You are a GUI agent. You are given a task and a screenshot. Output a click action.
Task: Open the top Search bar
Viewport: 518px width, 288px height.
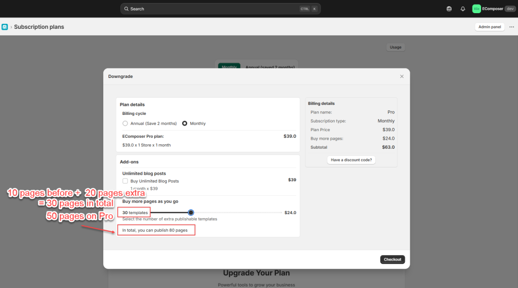coord(221,9)
